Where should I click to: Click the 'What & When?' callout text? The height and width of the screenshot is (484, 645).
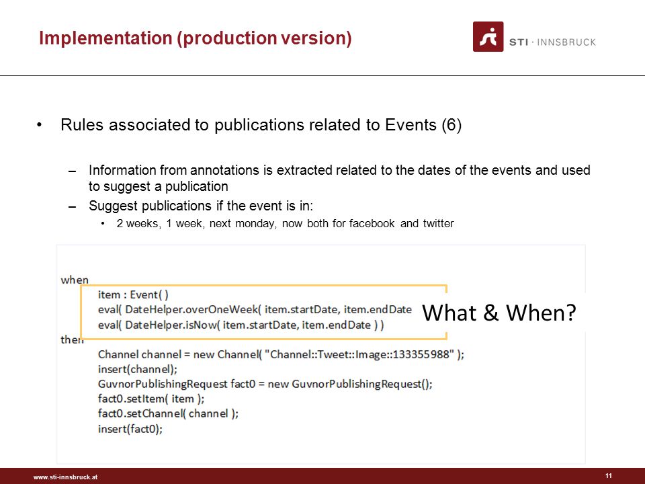[499, 313]
